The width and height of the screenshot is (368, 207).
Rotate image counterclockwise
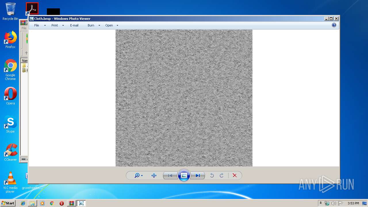coord(212,175)
